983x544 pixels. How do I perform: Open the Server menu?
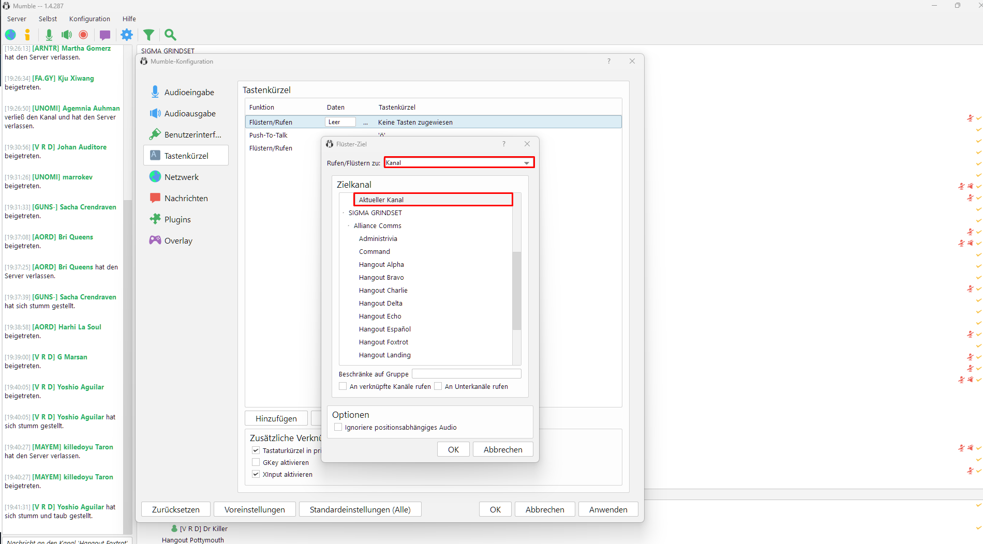click(x=17, y=19)
